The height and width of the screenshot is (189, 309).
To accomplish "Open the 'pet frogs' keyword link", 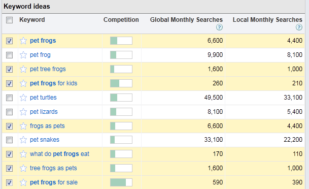I will click(x=43, y=41).
